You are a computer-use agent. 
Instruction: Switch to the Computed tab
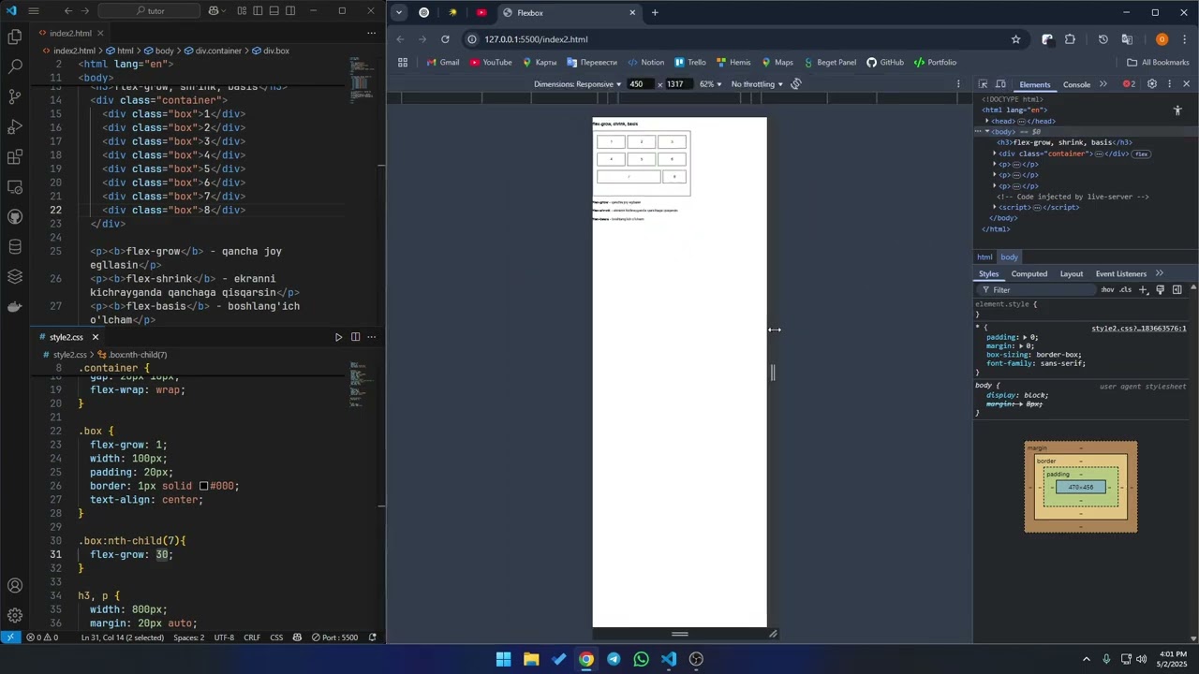tap(1029, 274)
